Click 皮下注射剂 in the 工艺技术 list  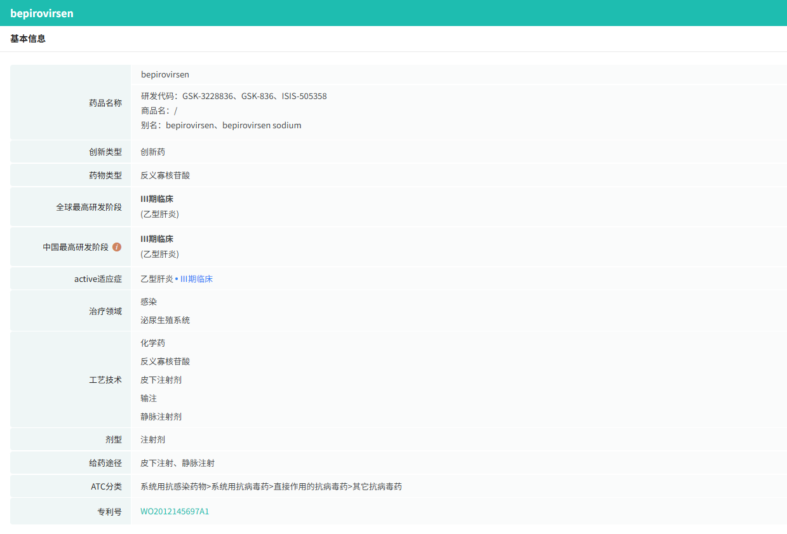161,380
